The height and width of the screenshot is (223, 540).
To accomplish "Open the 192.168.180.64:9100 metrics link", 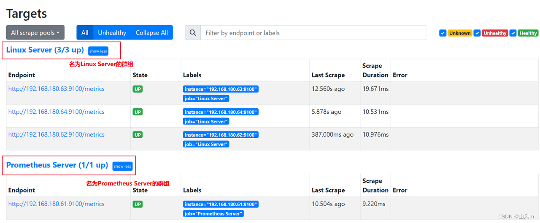I will tap(57, 112).
